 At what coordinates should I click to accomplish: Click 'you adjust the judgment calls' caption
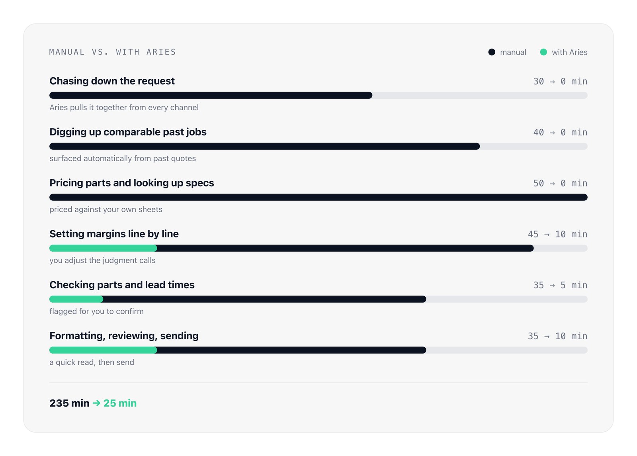coord(102,260)
